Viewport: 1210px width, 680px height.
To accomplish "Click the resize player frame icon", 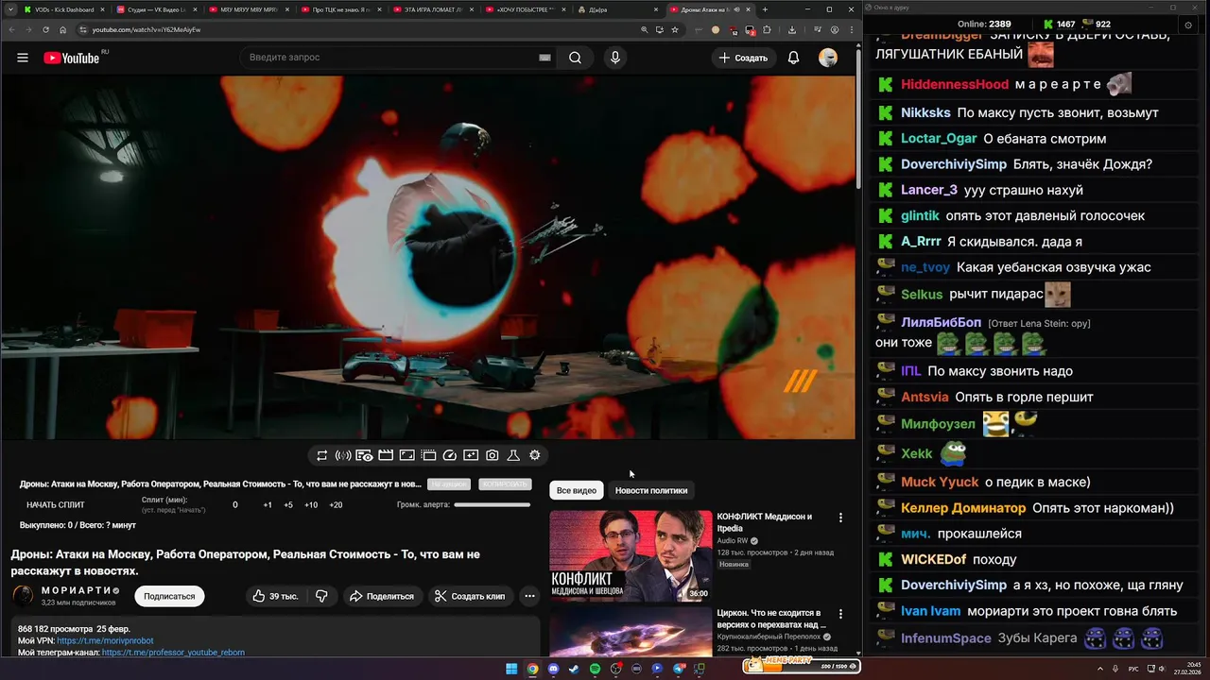I will (406, 455).
